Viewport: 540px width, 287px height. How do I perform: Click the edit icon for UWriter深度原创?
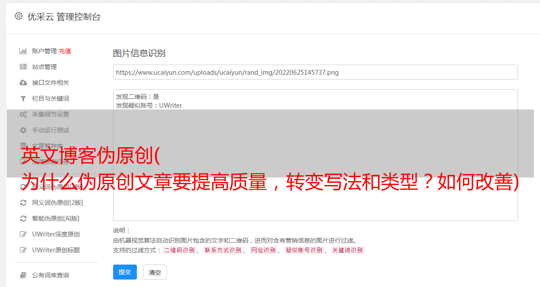(23, 234)
